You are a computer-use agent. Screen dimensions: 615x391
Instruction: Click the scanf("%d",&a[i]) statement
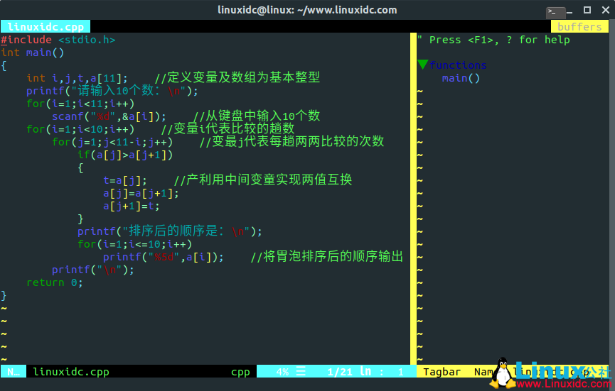(109, 116)
